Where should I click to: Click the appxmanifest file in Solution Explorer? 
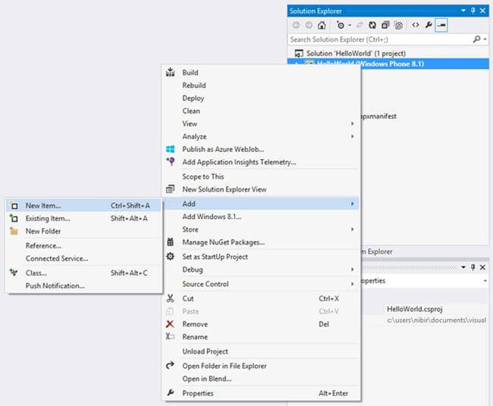[x=379, y=116]
